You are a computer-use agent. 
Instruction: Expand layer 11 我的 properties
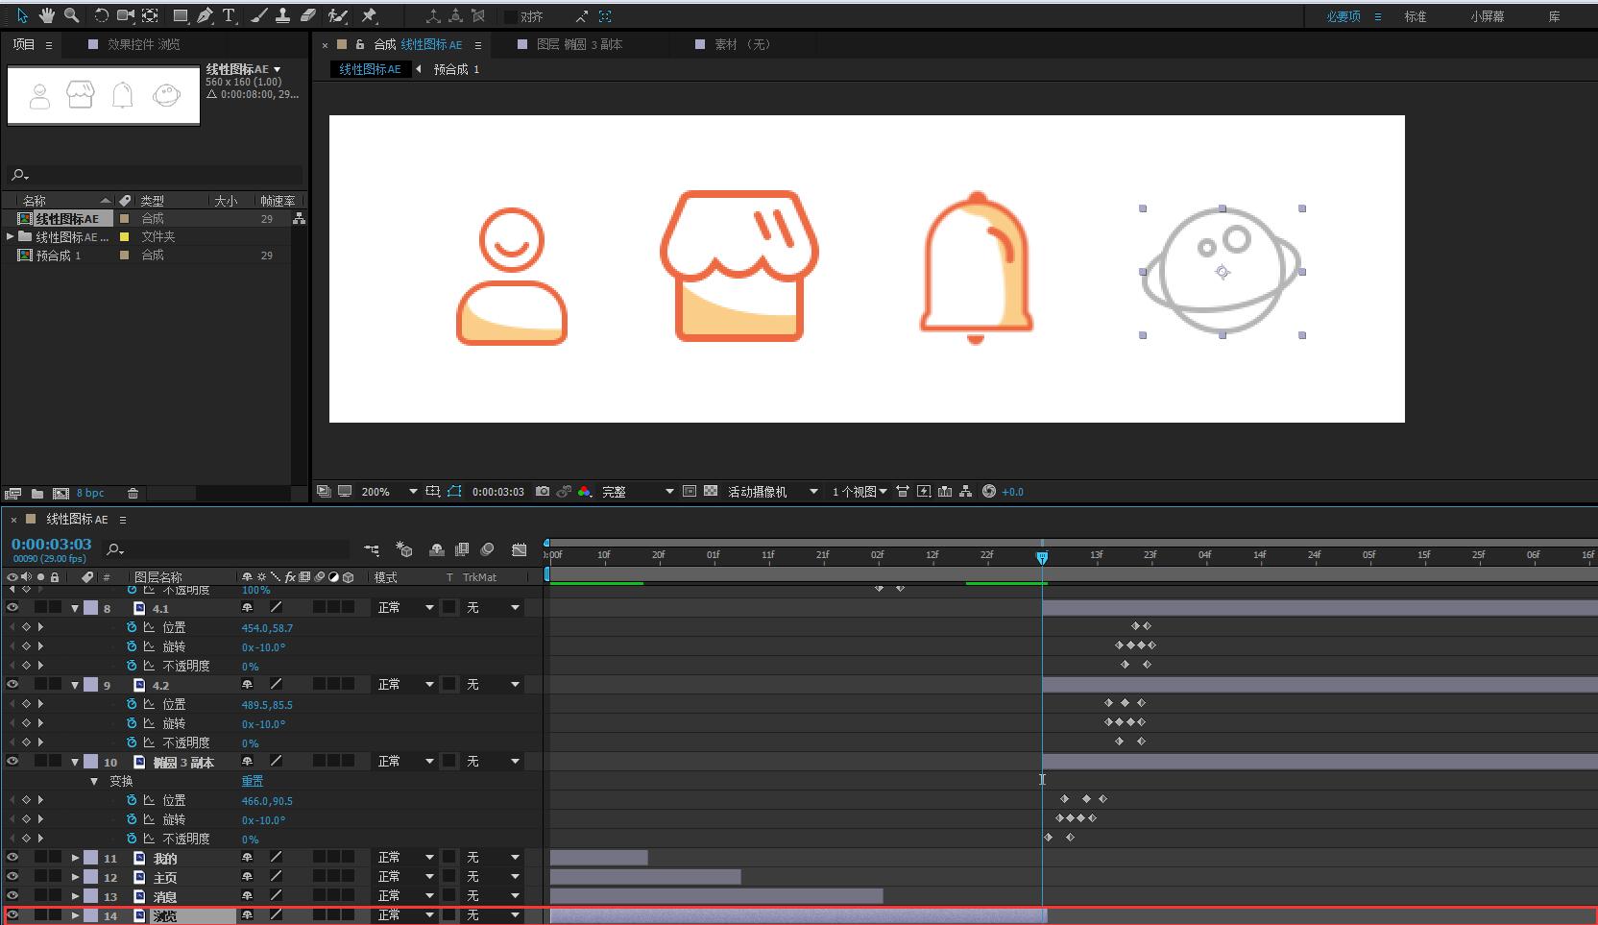click(x=75, y=858)
